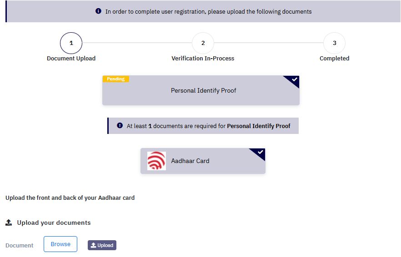401x257 pixels.
Task: Click the Upload your documents heading
Action: [x=54, y=223]
